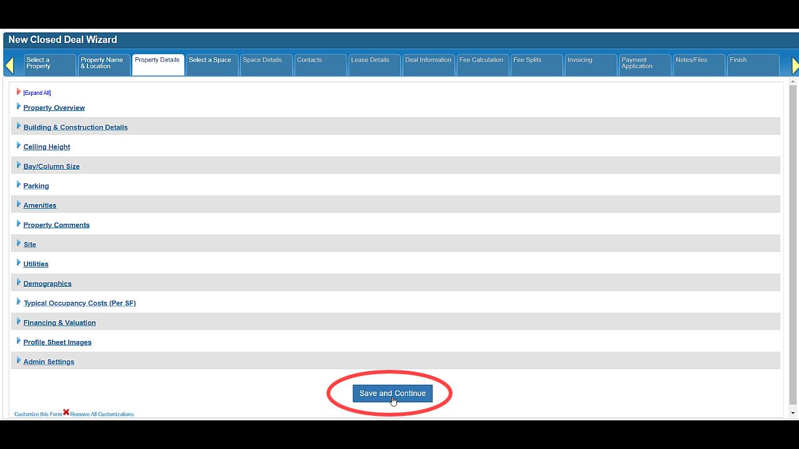Viewport: 799px width, 449px height.
Task: Open the Profile Sheet Images section
Action: [x=57, y=342]
